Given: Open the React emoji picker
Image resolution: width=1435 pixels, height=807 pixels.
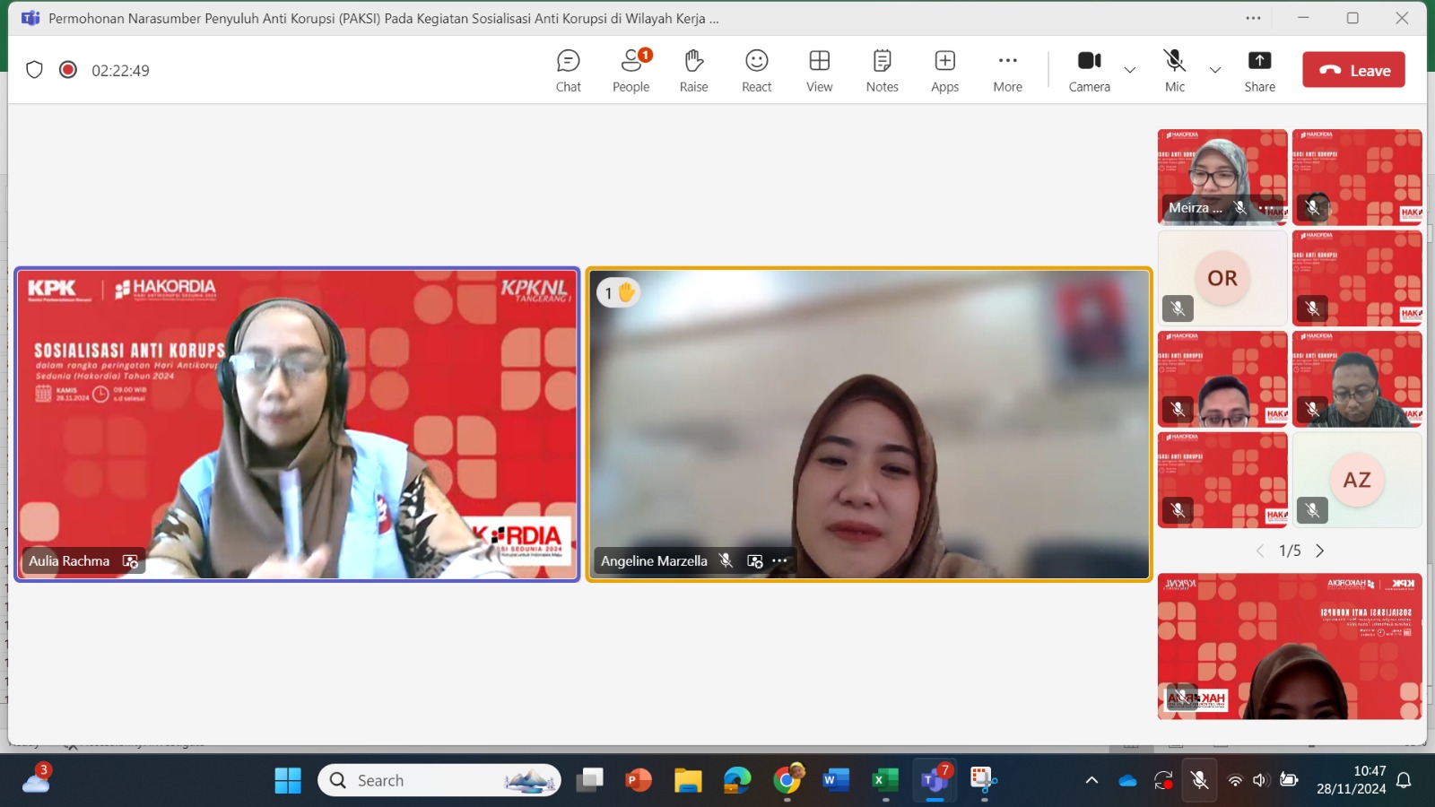Looking at the screenshot, I should tap(756, 71).
